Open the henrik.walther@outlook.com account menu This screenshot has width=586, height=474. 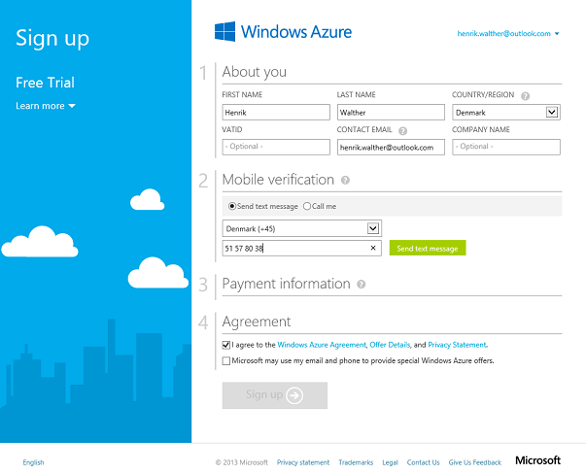pyautogui.click(x=508, y=34)
